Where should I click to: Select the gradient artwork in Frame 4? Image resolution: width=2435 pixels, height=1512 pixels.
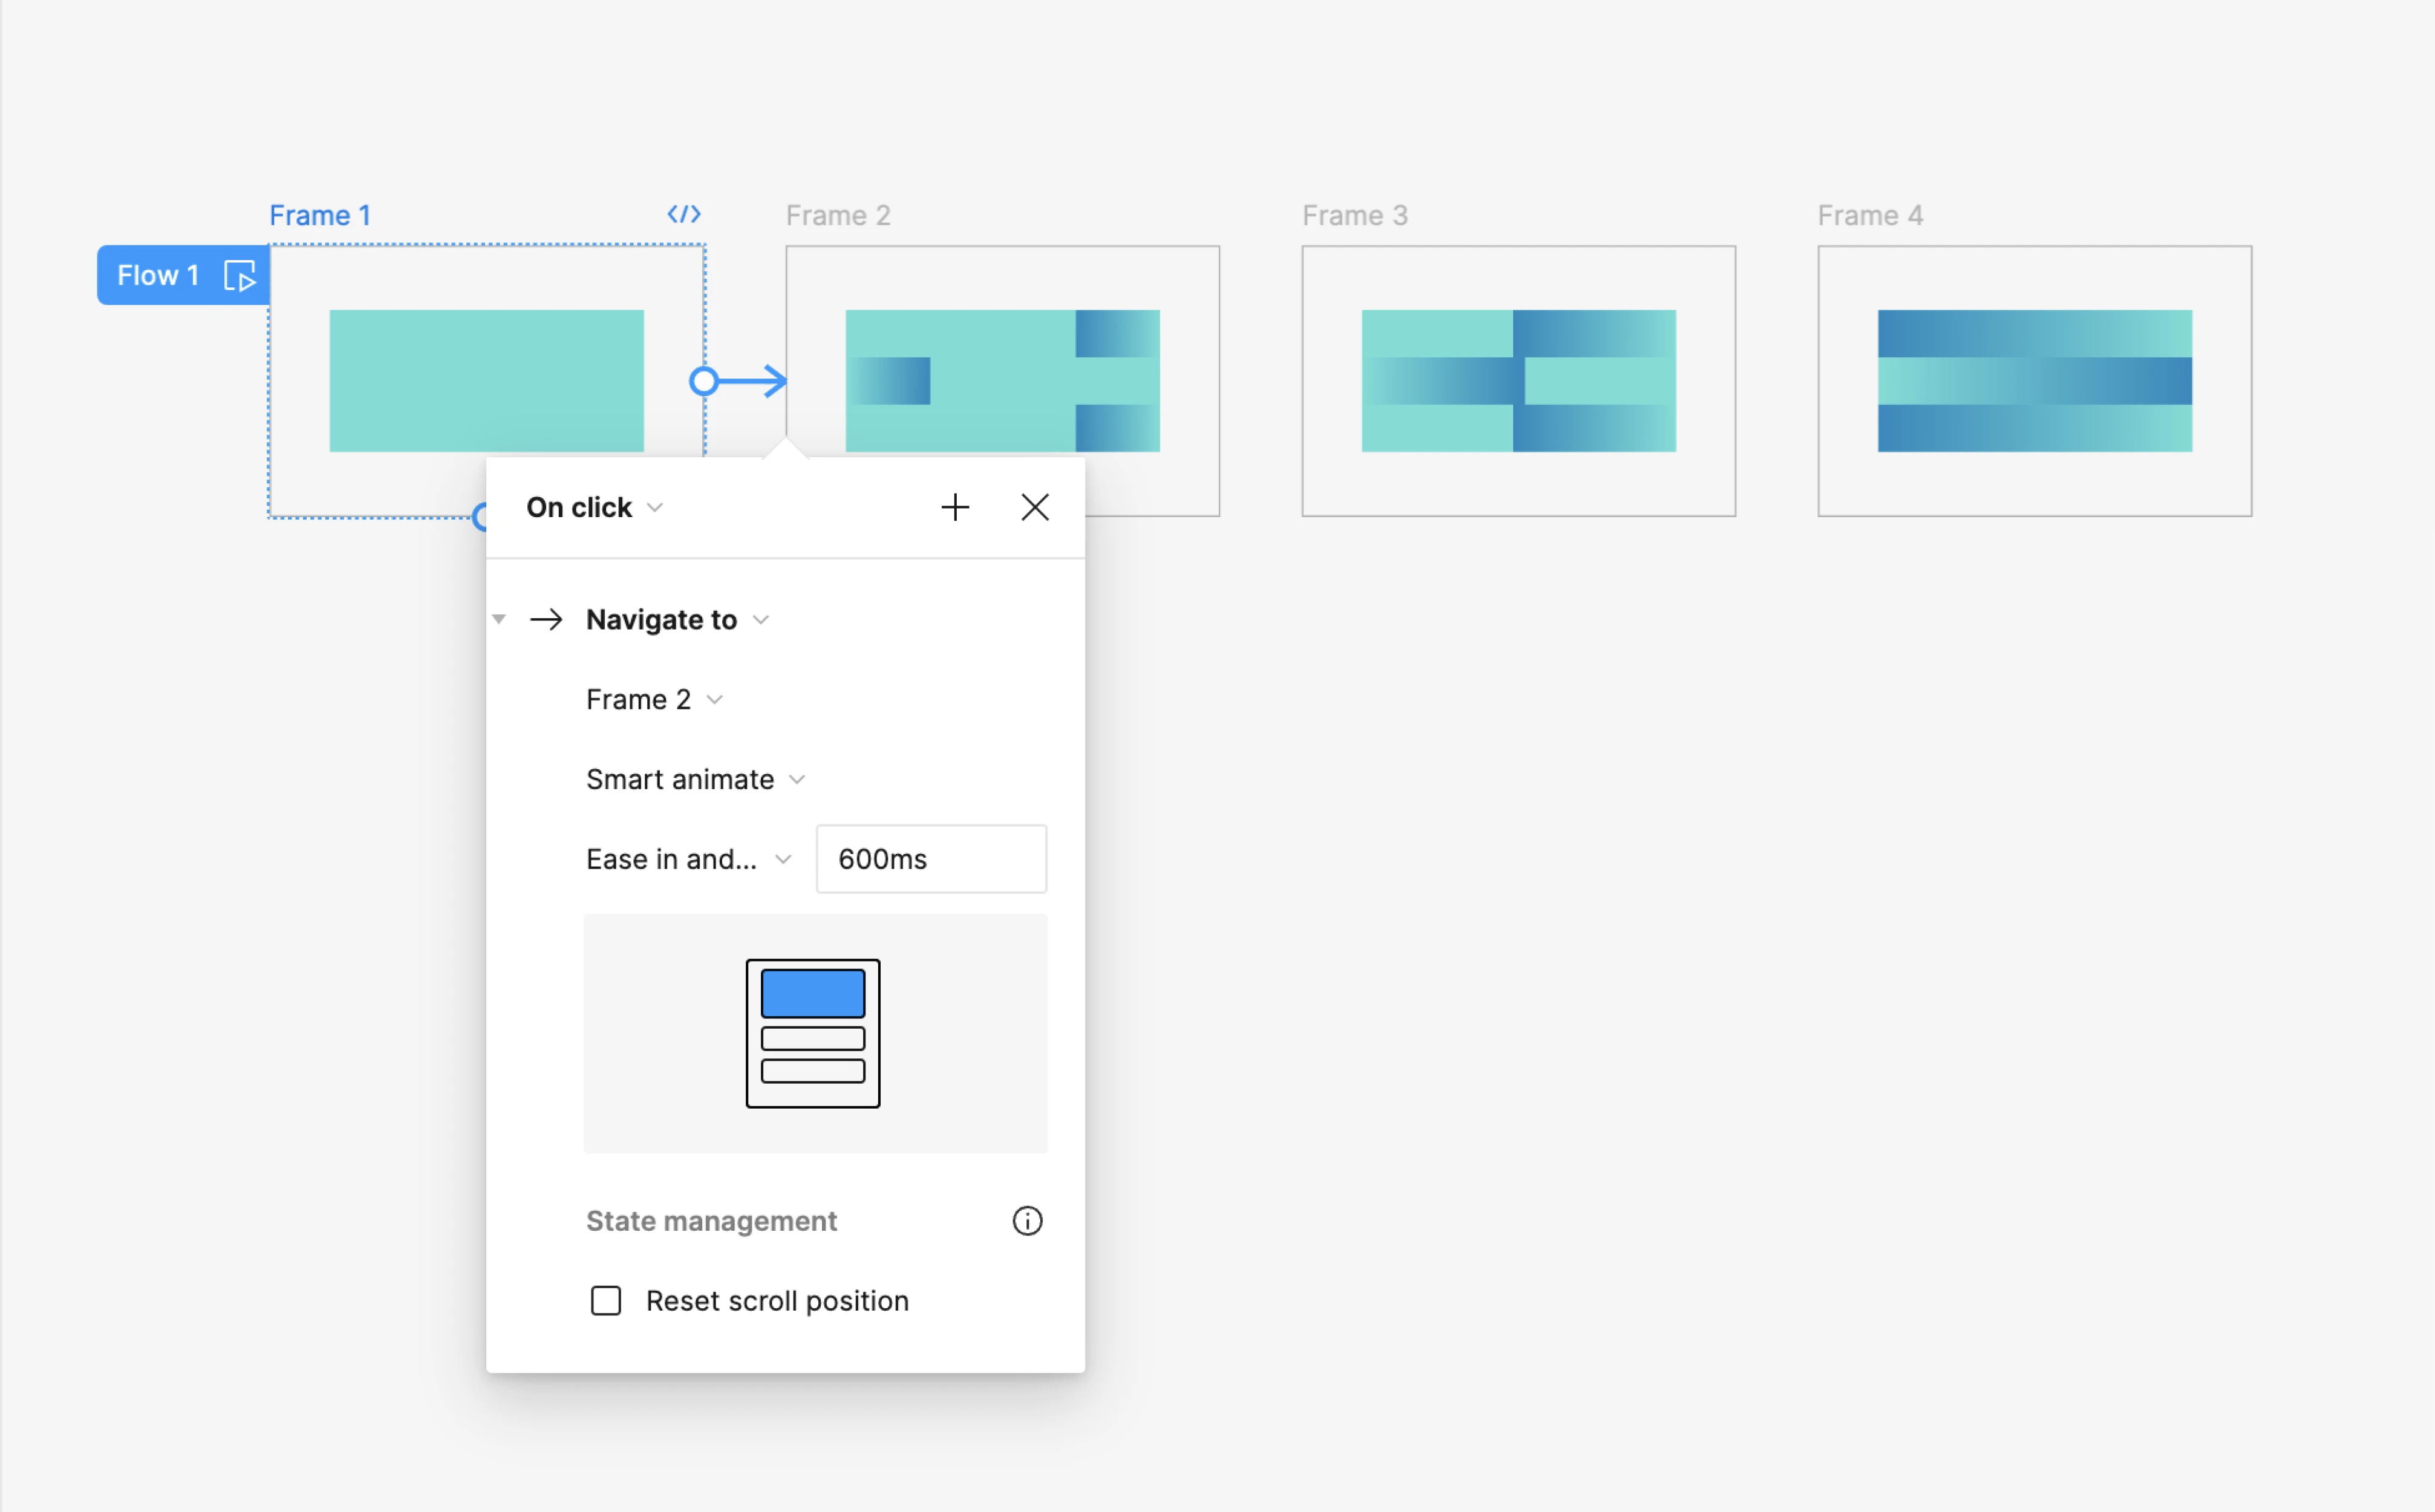2035,381
